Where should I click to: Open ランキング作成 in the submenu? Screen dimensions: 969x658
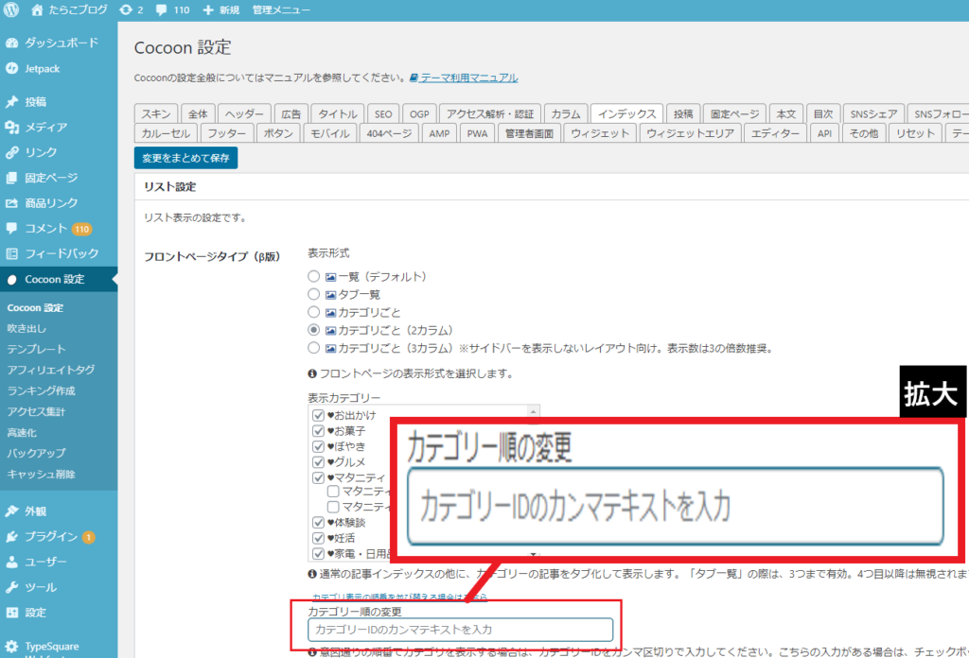tap(41, 390)
